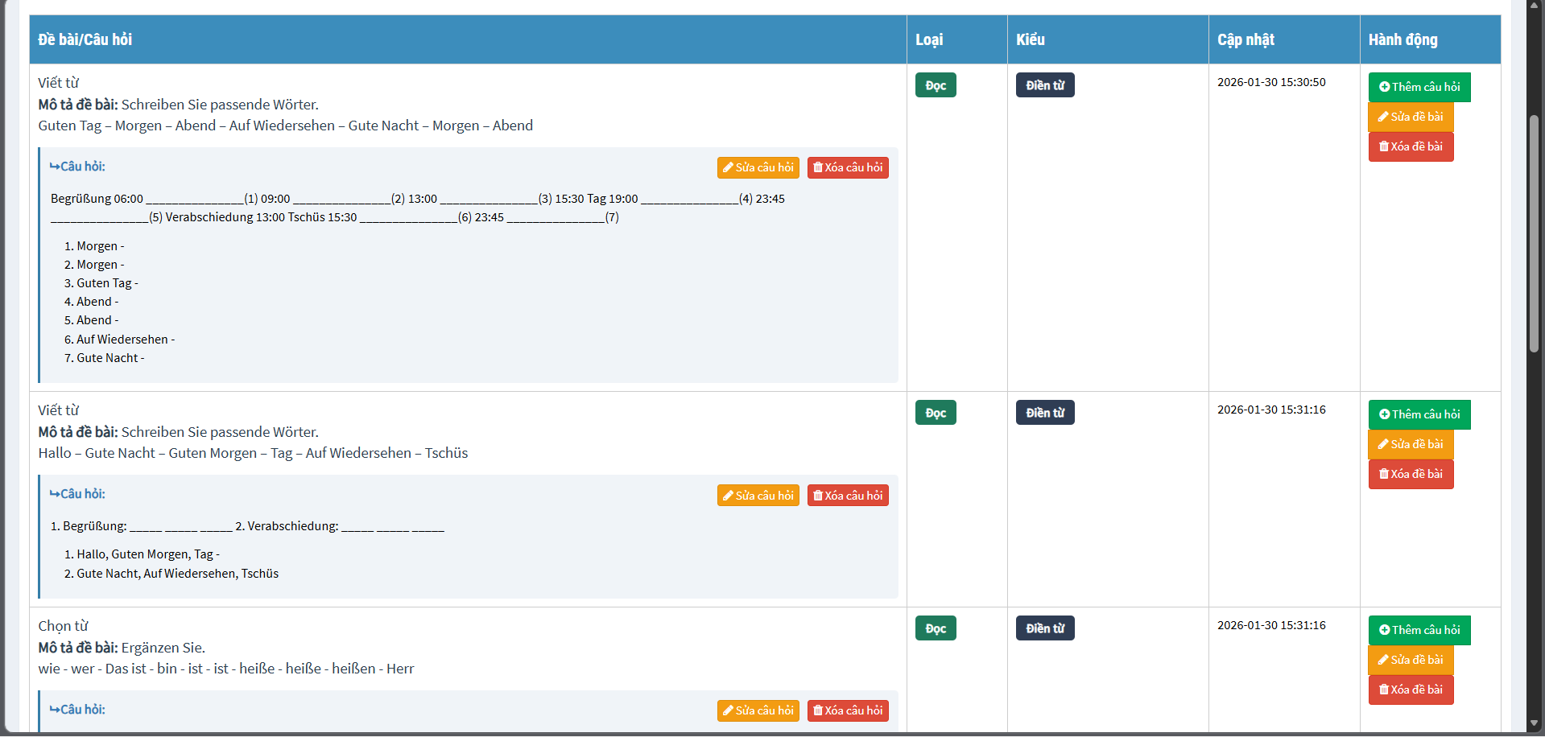This screenshot has width=1545, height=737.
Task: Remove the second 'Viết từ' exercise
Action: (1410, 474)
